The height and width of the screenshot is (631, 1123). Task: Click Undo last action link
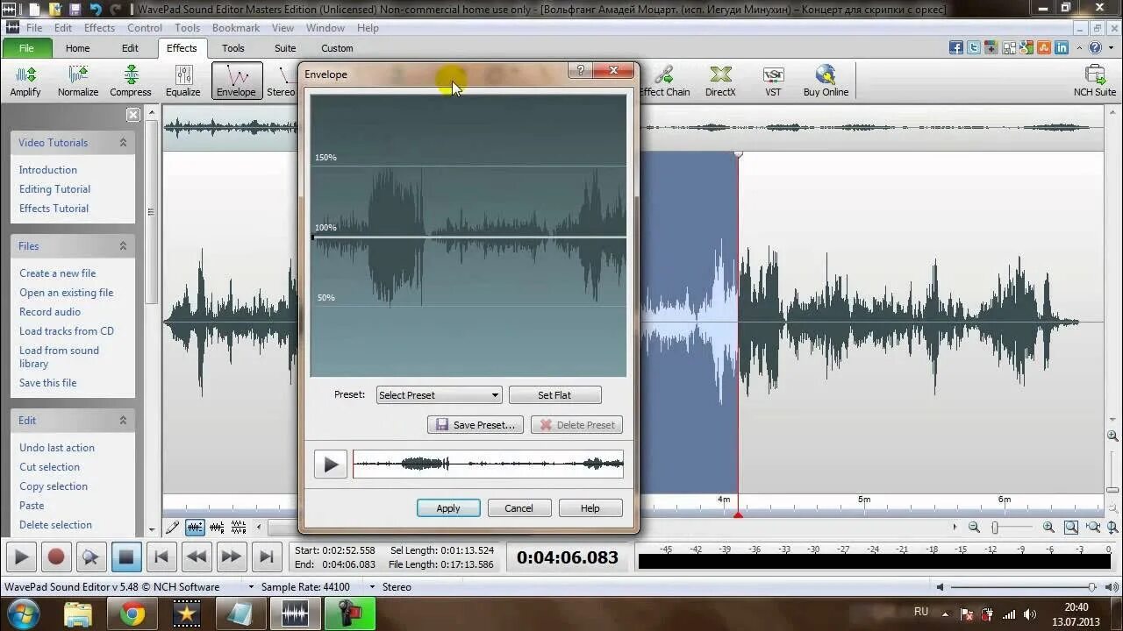(57, 448)
